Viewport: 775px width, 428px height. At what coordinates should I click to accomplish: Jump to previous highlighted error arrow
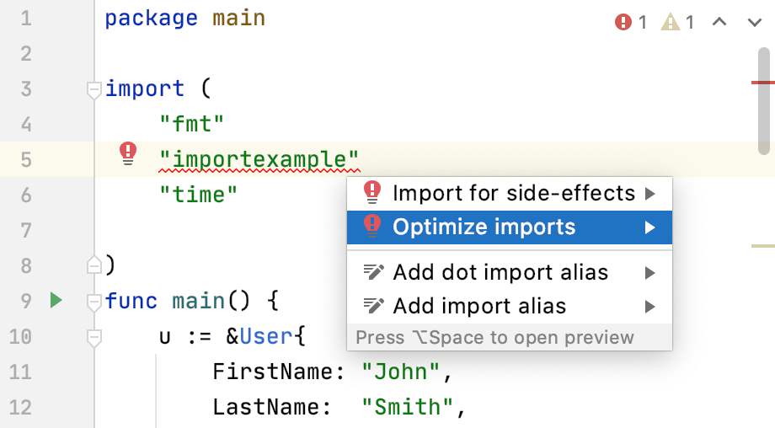point(719,23)
